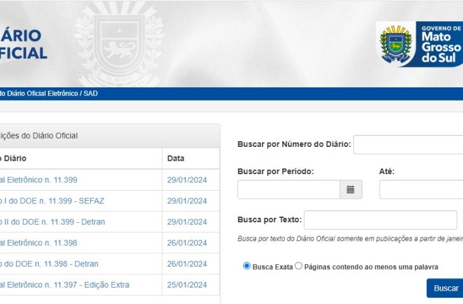Click the Governo de Mato Grosso do Sul logo
This screenshot has width=463, height=304.
(419, 44)
